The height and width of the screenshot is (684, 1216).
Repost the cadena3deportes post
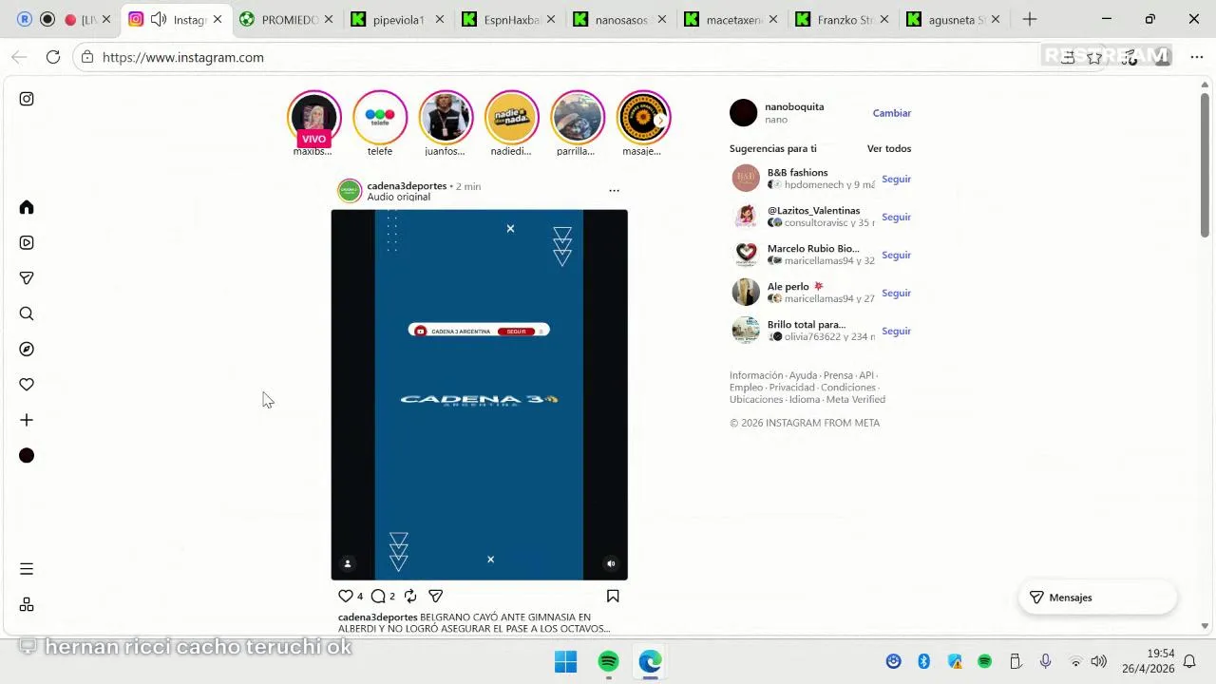tap(410, 596)
